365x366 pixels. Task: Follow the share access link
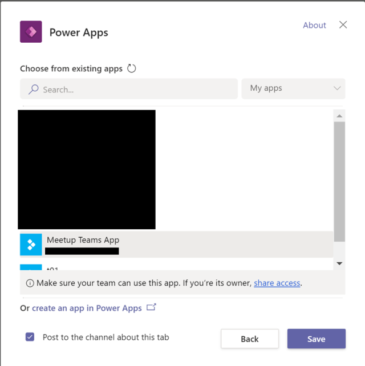click(x=277, y=283)
